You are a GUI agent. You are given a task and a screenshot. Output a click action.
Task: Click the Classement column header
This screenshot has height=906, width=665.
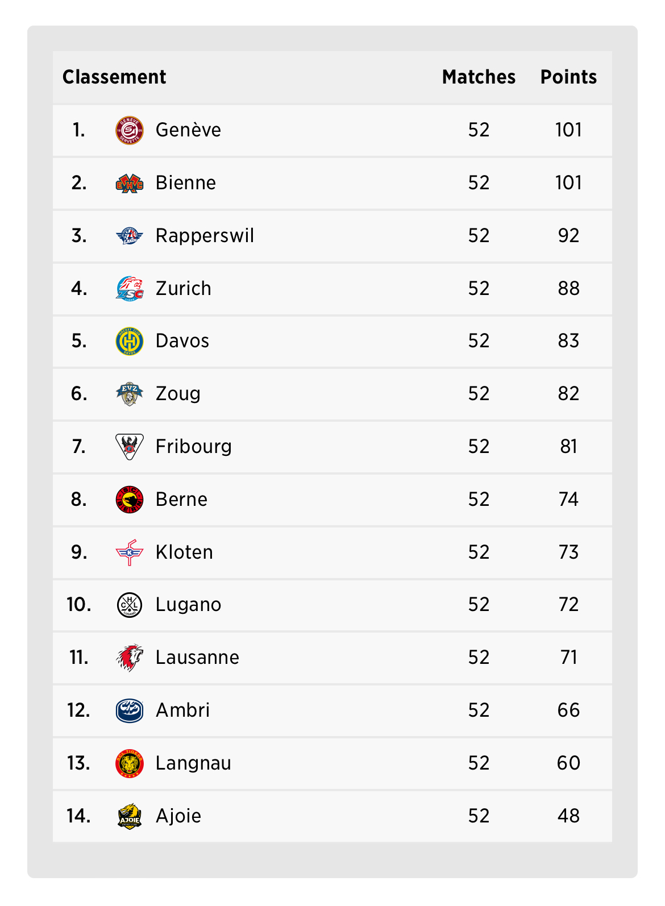114,77
